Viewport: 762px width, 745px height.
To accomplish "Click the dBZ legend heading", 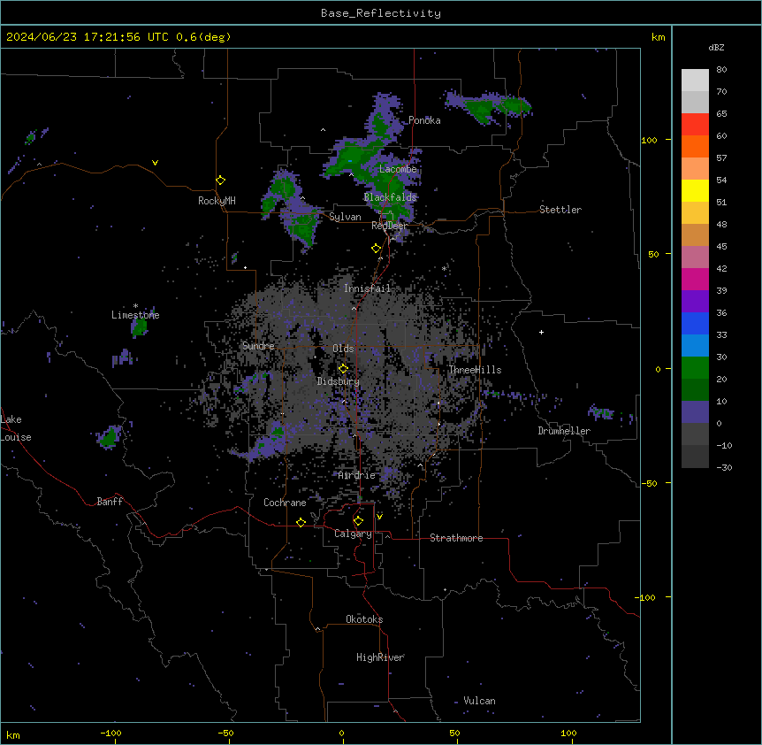I will (716, 47).
